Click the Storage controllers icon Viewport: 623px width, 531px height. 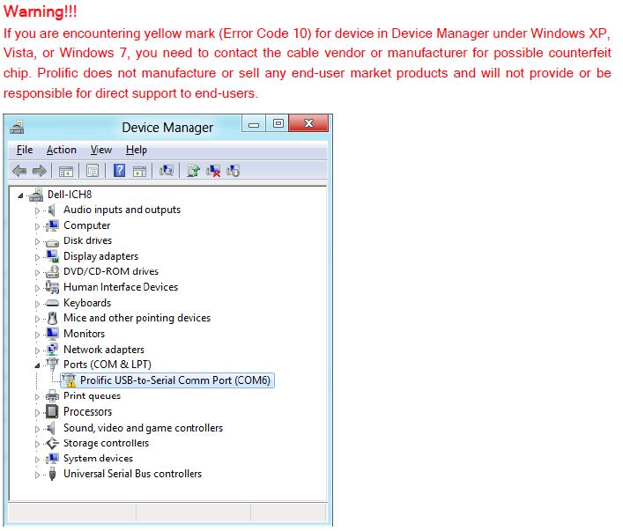(x=52, y=443)
